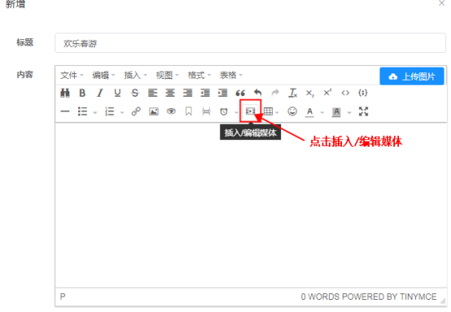Insert a hyperlink with the chain icon
The image size is (451, 312).
(x=136, y=112)
